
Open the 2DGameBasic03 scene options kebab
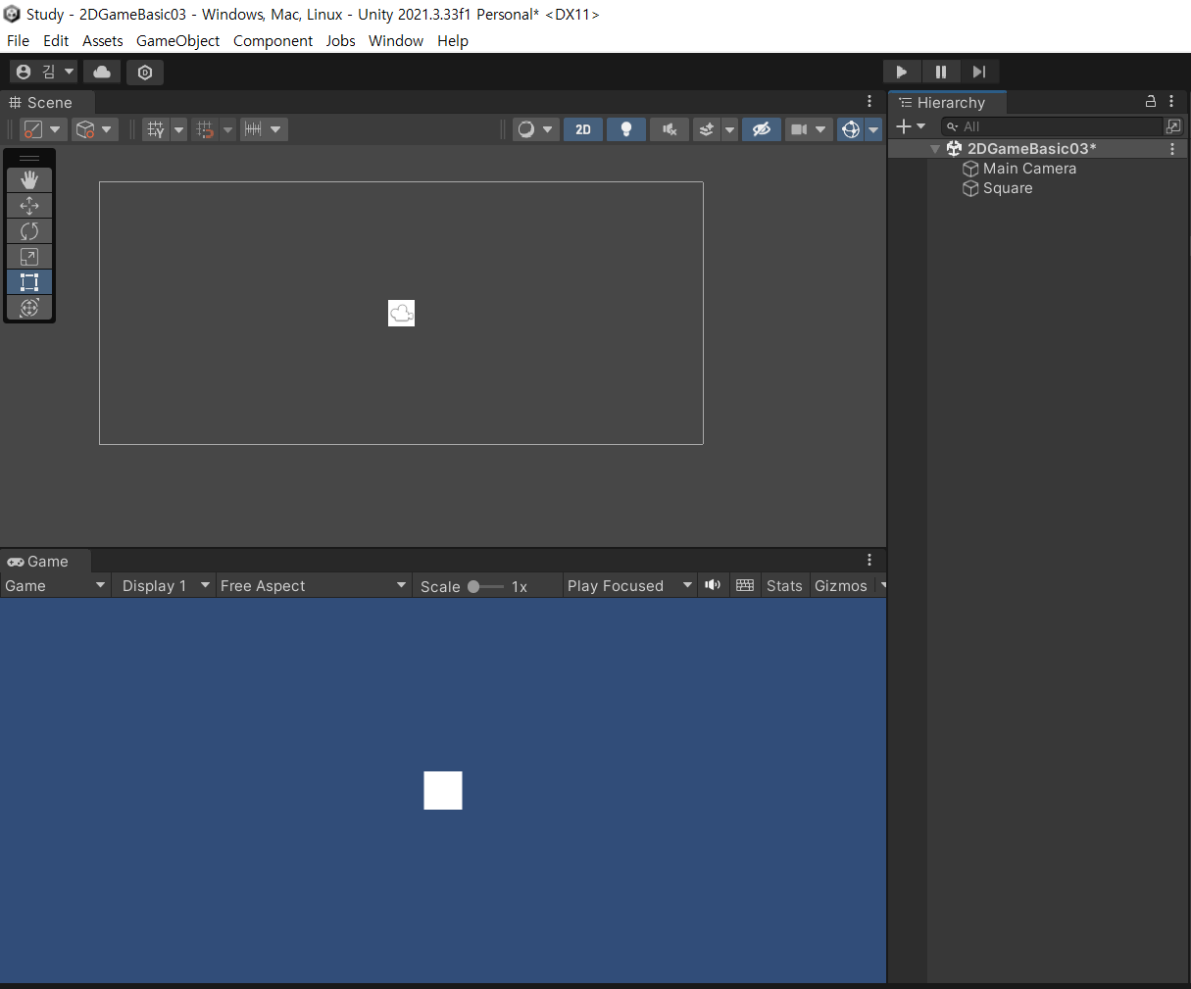tap(1172, 149)
